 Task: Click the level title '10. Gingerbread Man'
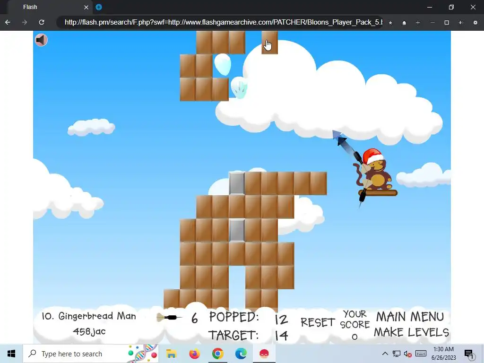(x=89, y=316)
